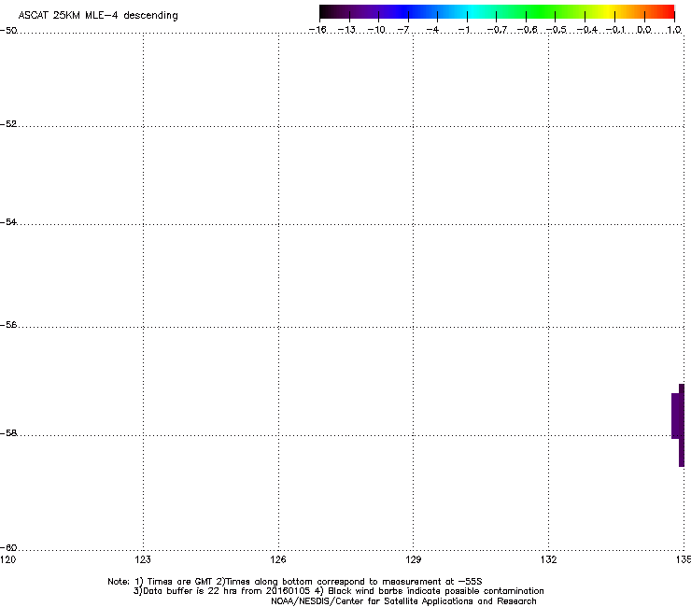Click the -0.4 colorbar label
The image size is (691, 607).
587,30
